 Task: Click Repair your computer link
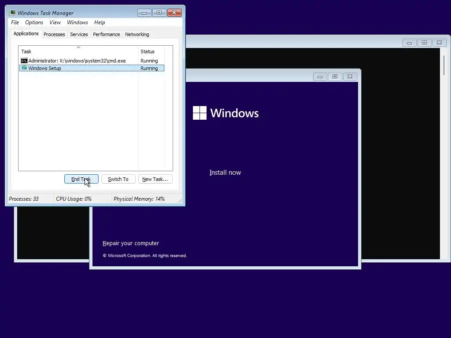click(131, 243)
